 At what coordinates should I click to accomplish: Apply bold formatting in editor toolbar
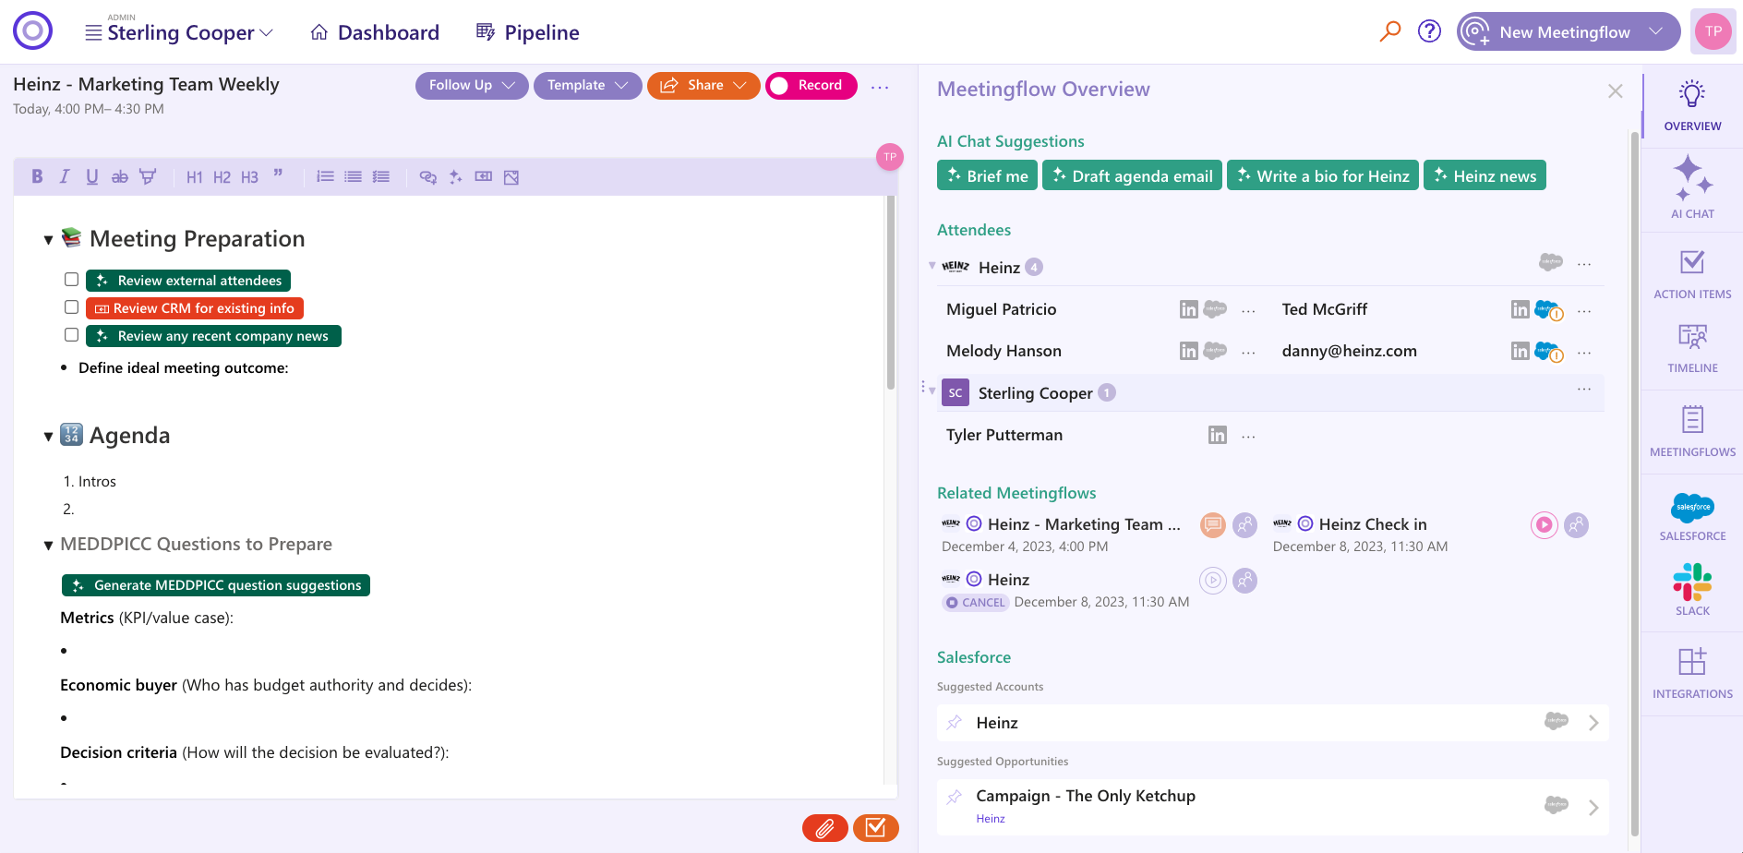(x=37, y=176)
